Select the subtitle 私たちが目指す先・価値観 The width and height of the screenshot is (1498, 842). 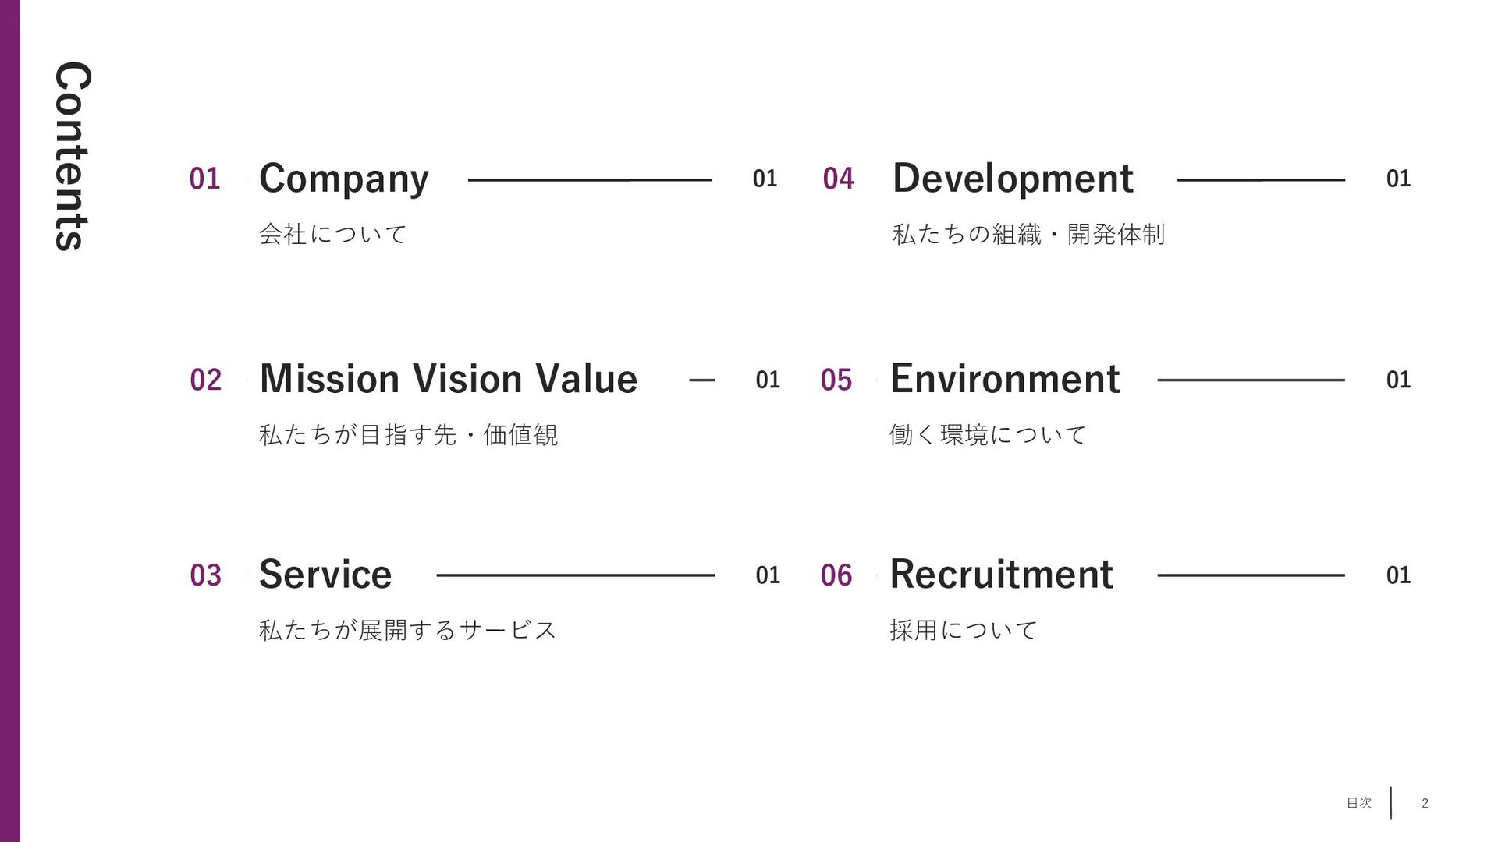click(408, 434)
